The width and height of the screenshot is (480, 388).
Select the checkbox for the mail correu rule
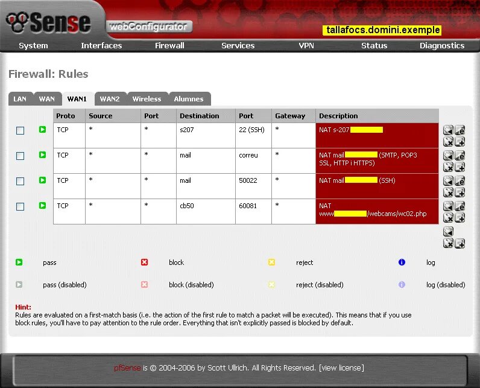(x=21, y=156)
